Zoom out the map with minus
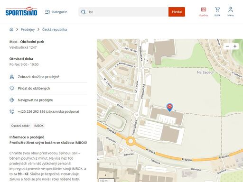Viewport: 243px width, 182px height. [227, 46]
